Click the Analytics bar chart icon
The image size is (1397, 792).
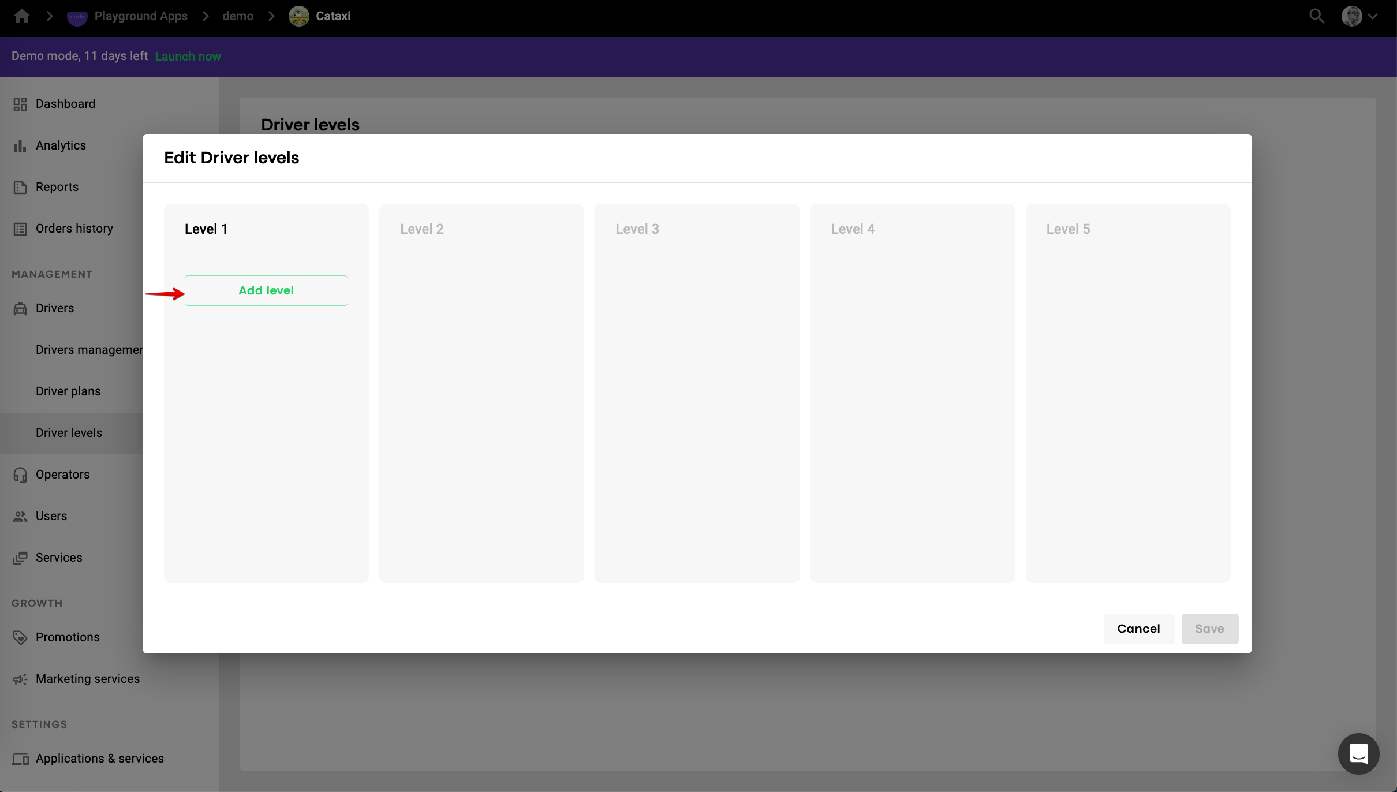point(20,145)
